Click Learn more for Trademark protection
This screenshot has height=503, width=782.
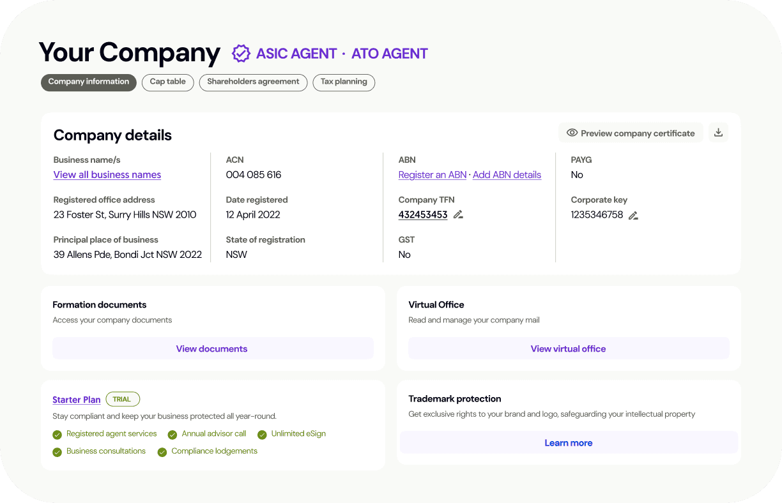click(568, 443)
